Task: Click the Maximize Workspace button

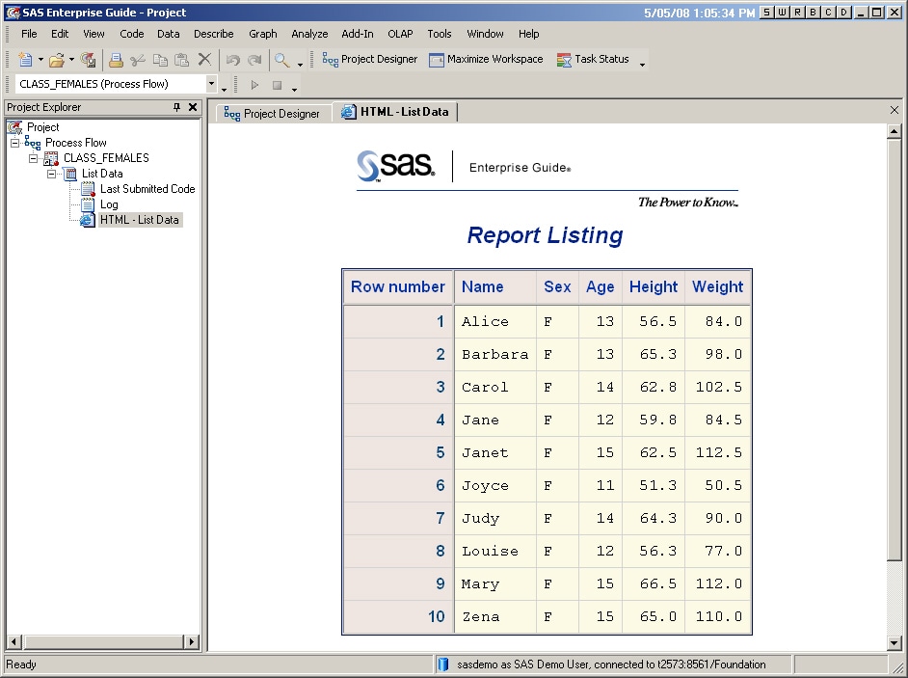Action: click(486, 59)
